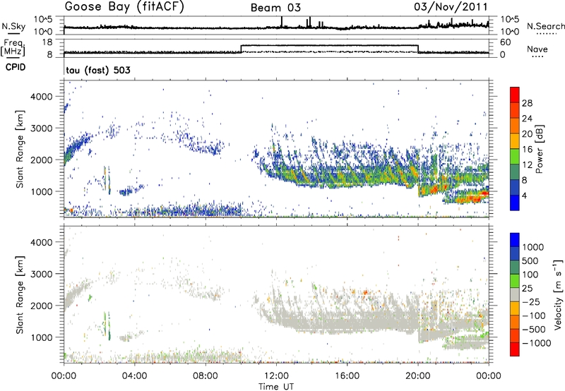Click the 08:00 time tick label
Viewport: 565px width, 391px height.
(x=205, y=376)
